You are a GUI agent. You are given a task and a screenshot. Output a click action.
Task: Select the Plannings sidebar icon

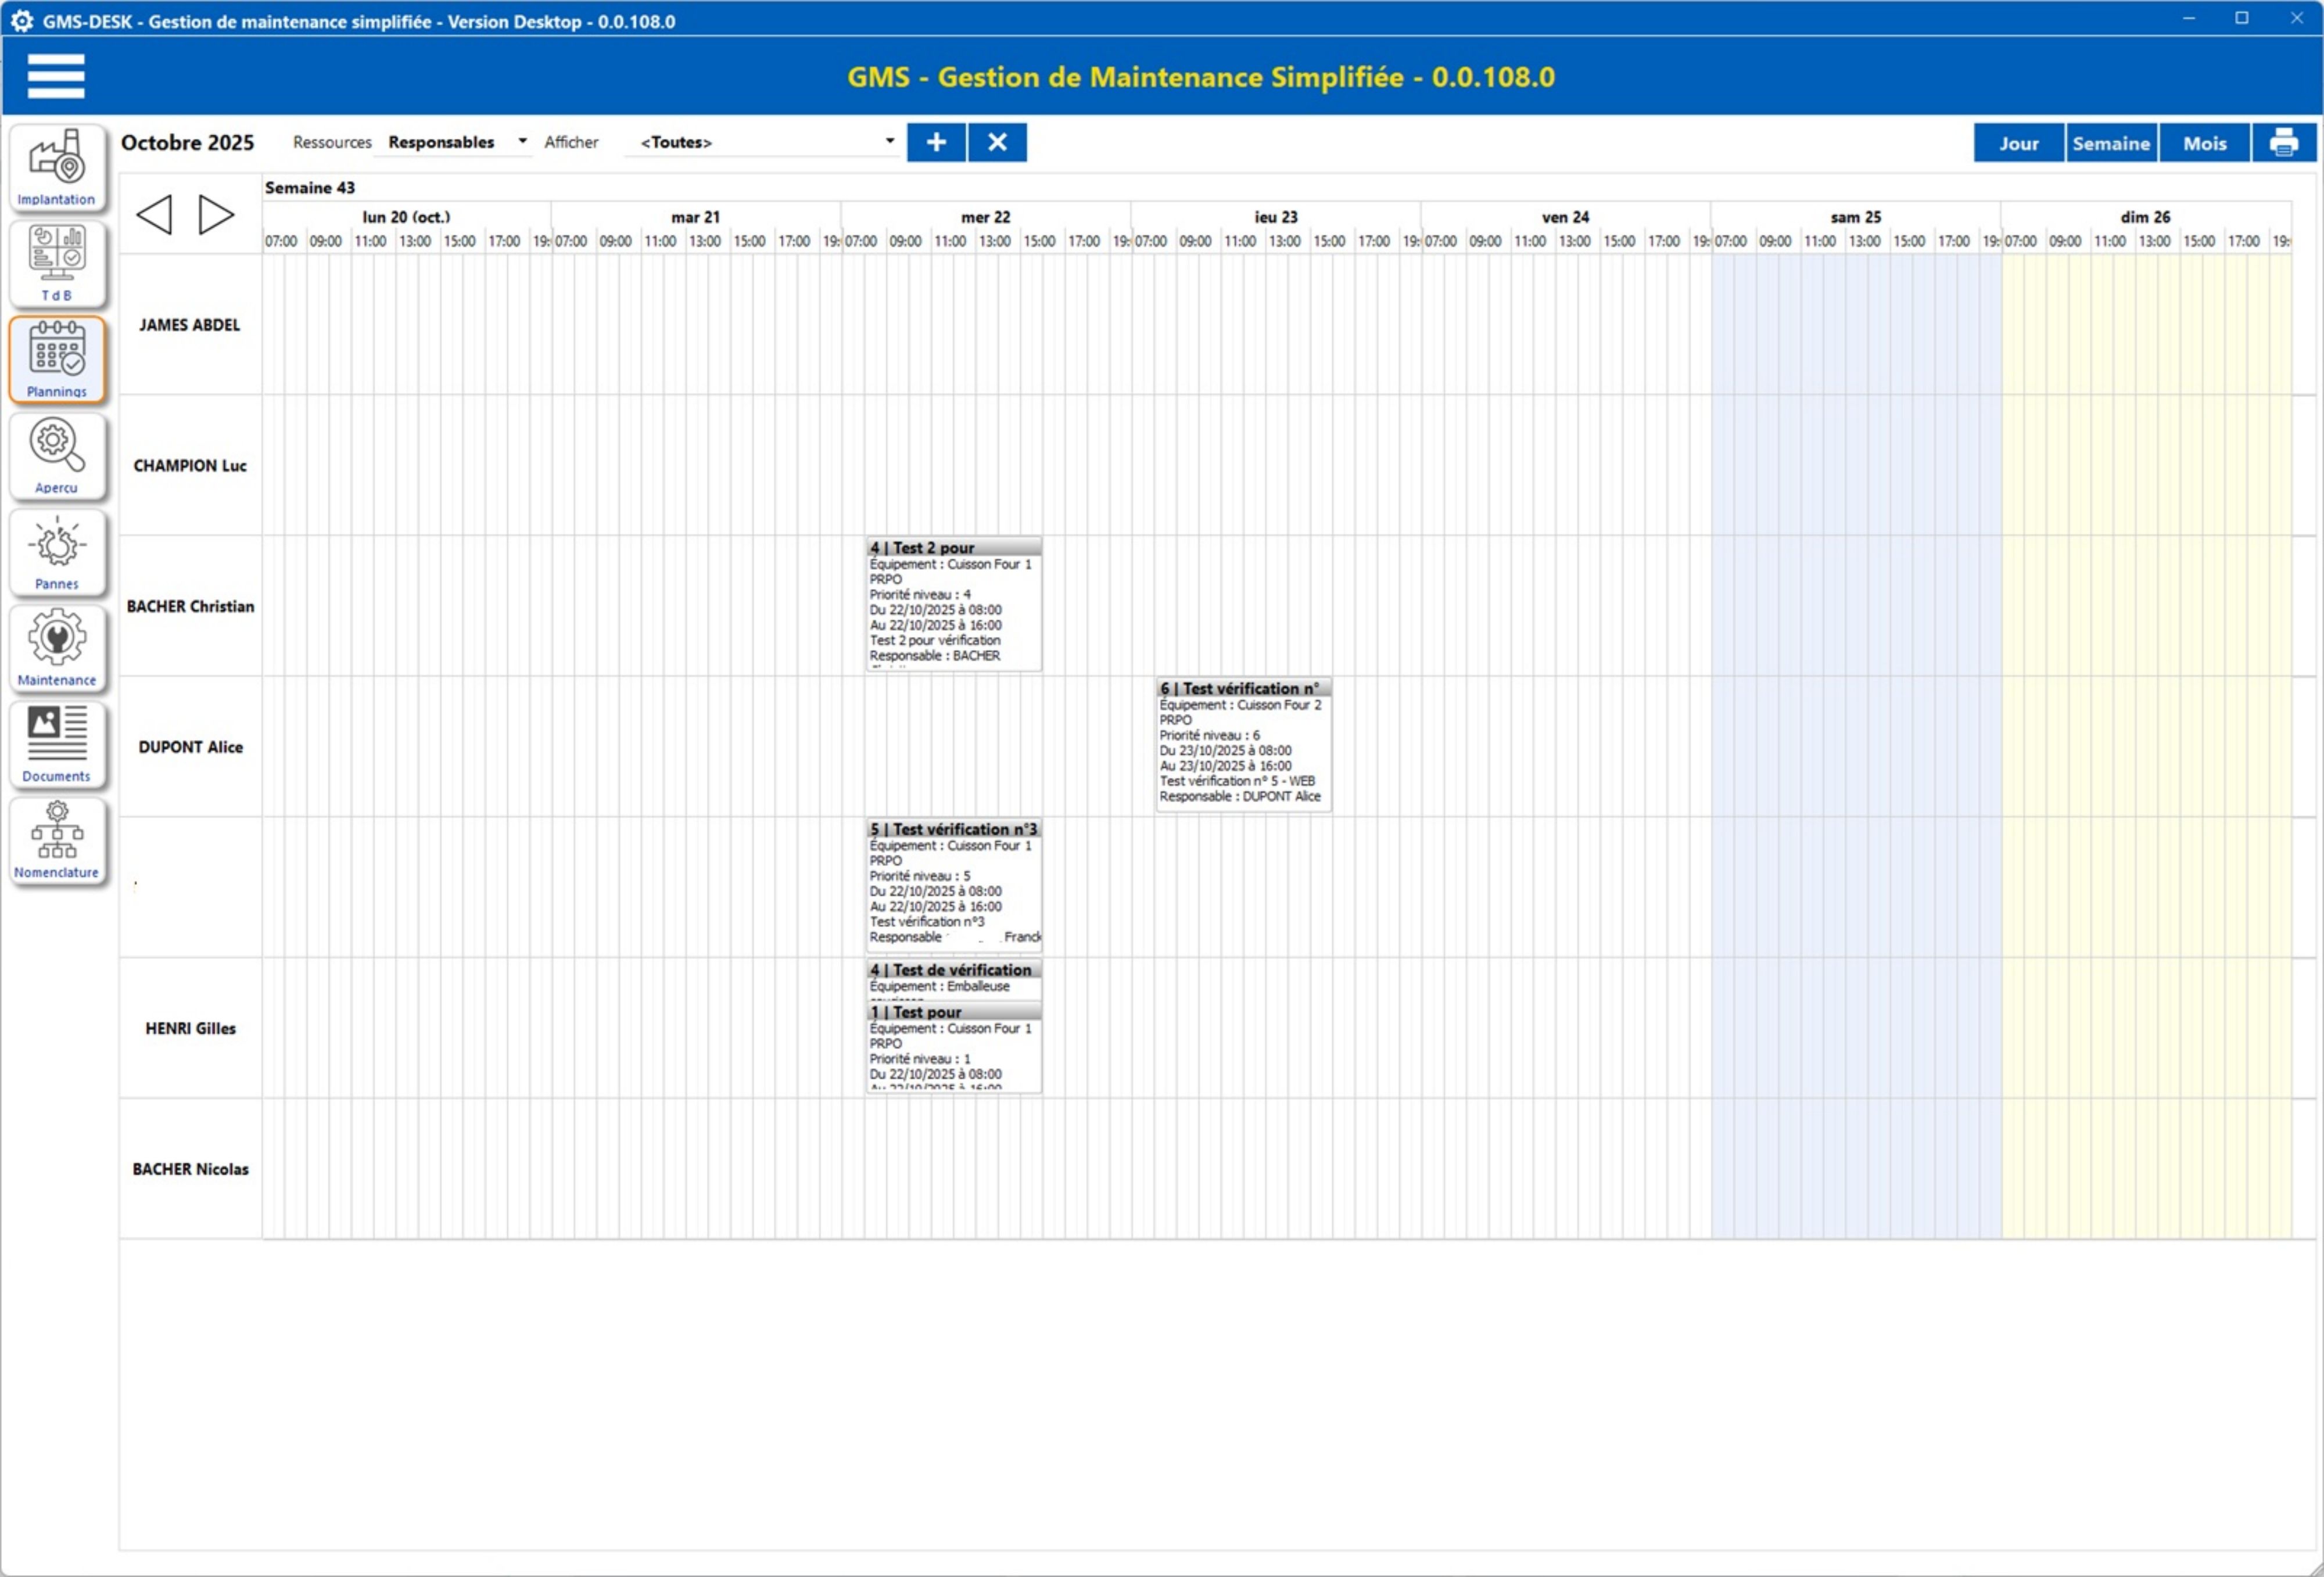tap(57, 359)
